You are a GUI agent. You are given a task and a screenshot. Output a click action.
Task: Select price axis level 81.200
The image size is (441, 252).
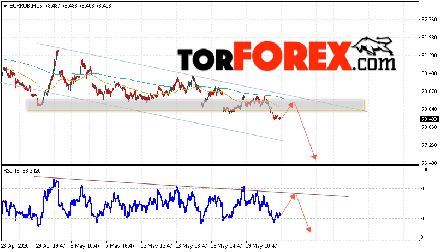point(429,56)
